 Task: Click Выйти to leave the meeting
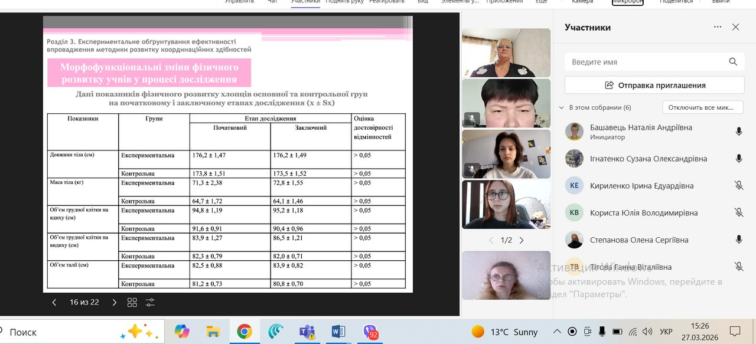point(721,2)
